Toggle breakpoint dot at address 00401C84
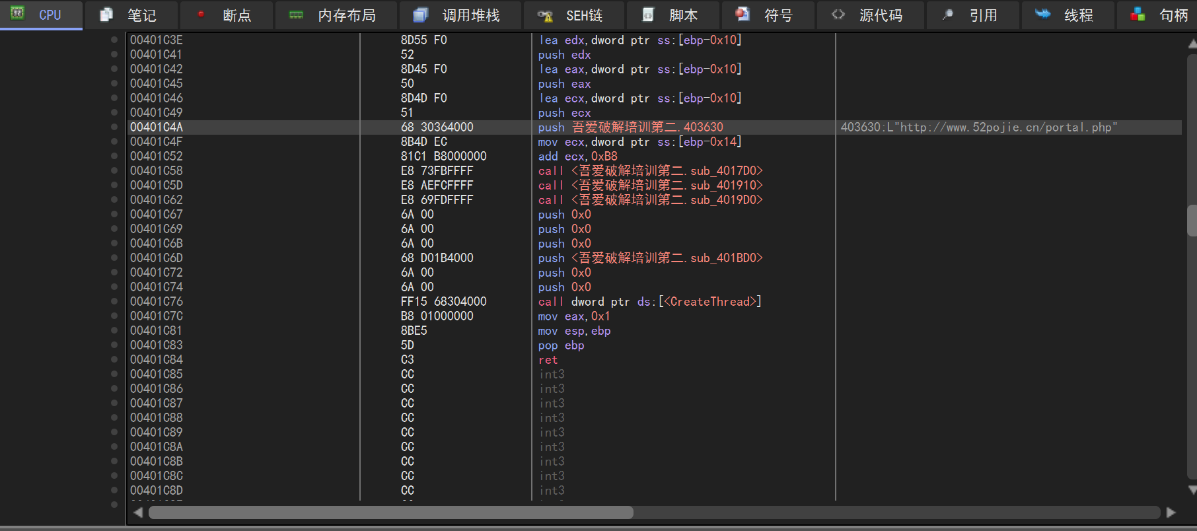The image size is (1197, 531). (x=114, y=360)
